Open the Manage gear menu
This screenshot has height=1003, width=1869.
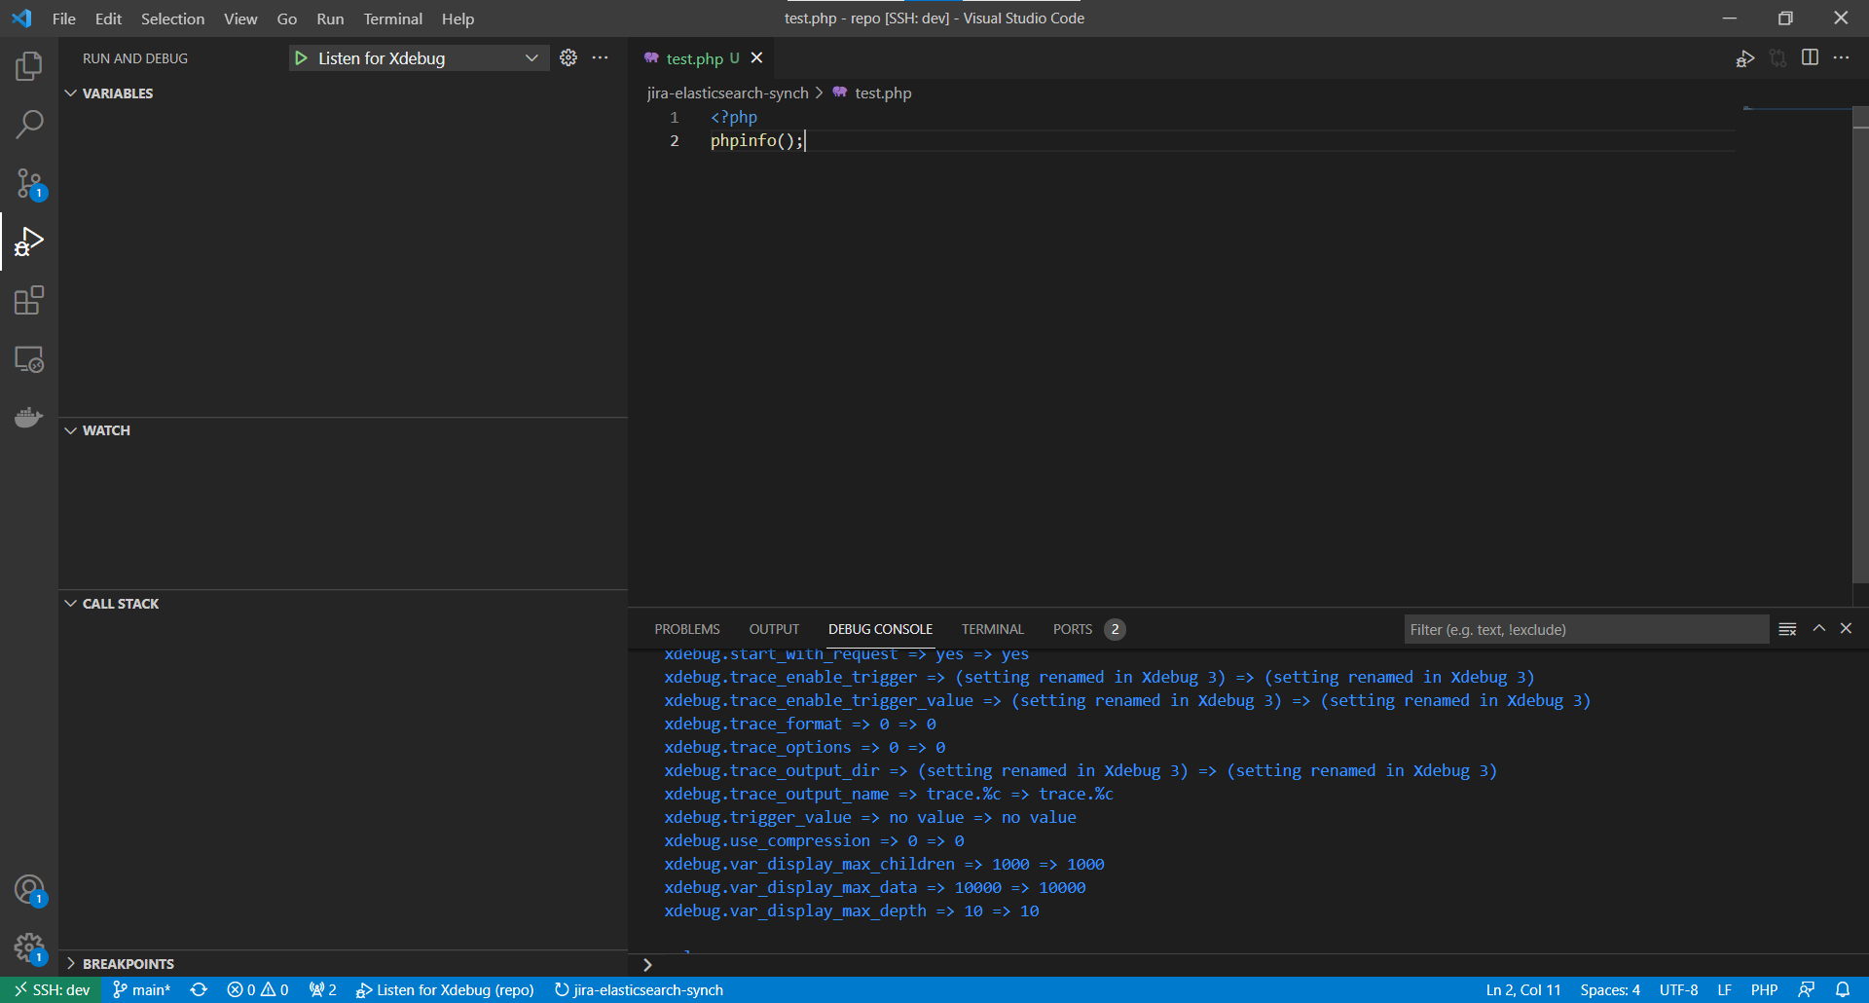pyautogui.click(x=29, y=947)
